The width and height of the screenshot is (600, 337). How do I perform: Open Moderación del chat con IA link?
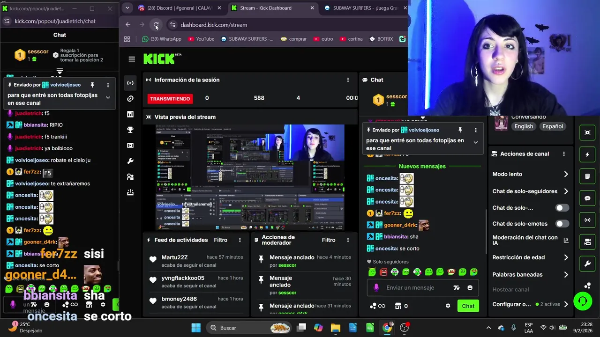click(530, 241)
